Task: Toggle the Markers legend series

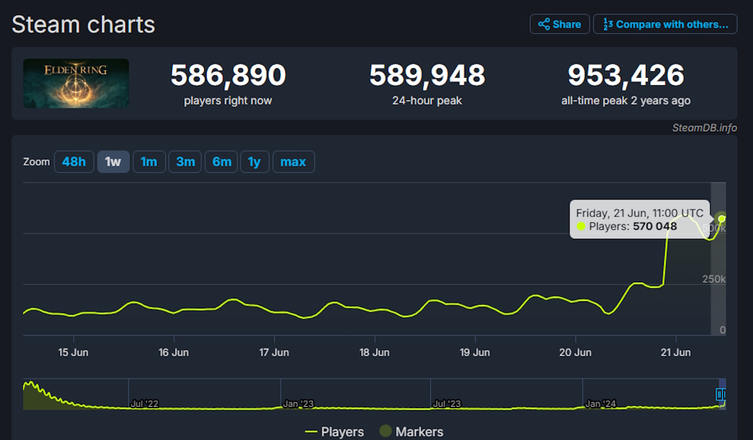Action: click(x=411, y=432)
